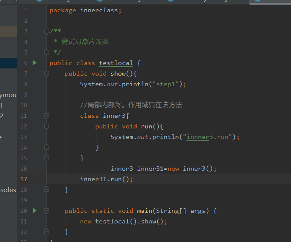Click new testlocal().show() statement
The image size is (291, 242).
[x=124, y=221]
